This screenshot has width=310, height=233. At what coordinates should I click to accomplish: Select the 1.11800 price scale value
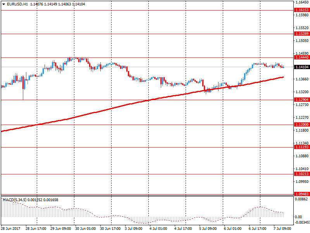(302, 130)
